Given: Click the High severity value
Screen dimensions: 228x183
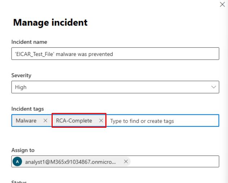Looking at the screenshot, I should tap(21, 87).
